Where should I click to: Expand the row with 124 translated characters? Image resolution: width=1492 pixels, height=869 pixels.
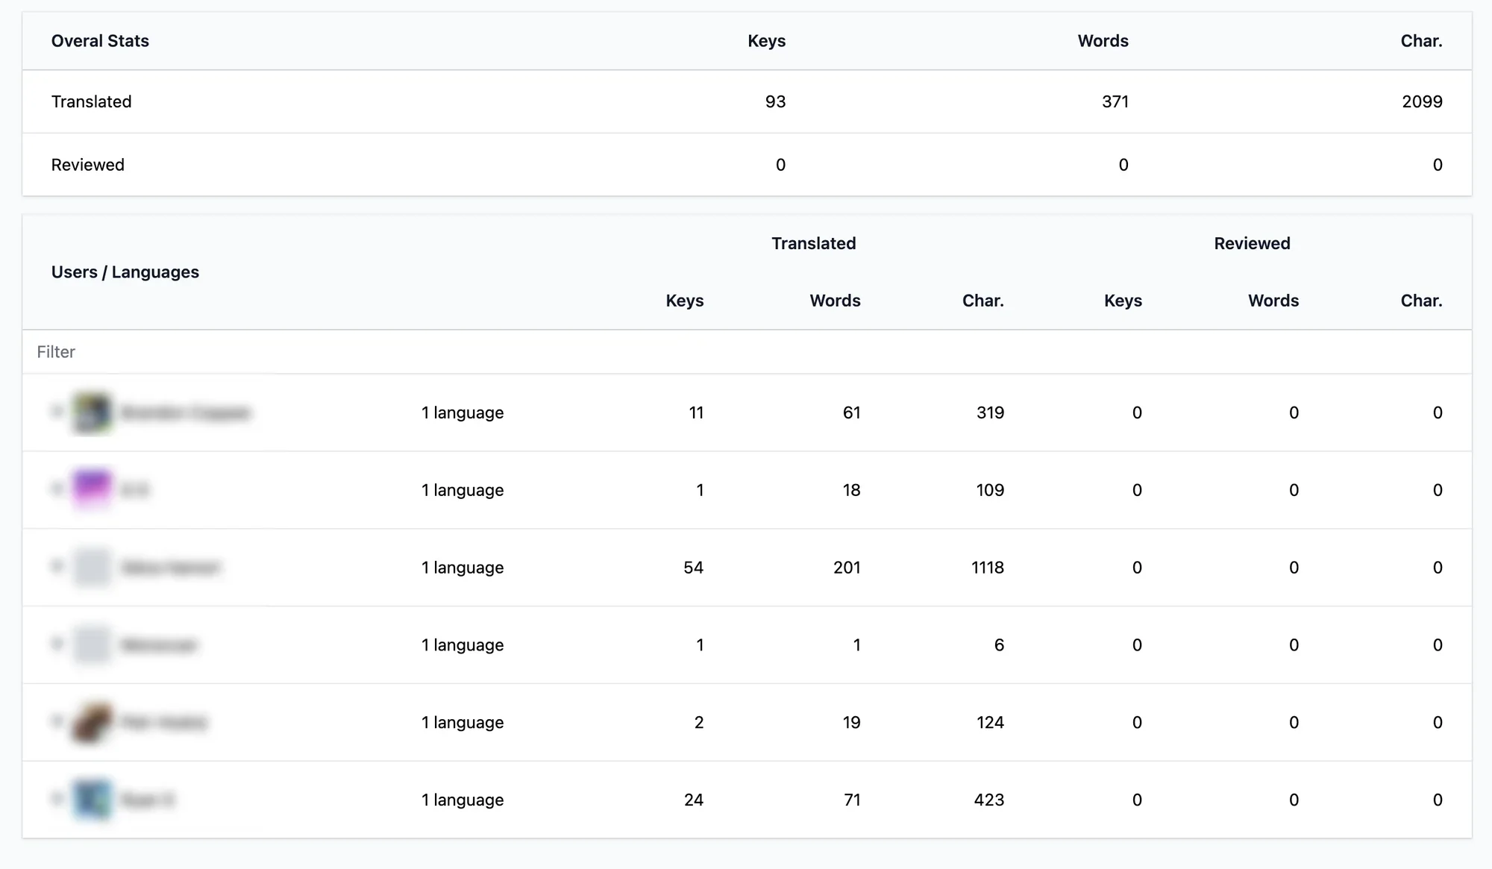tap(57, 721)
